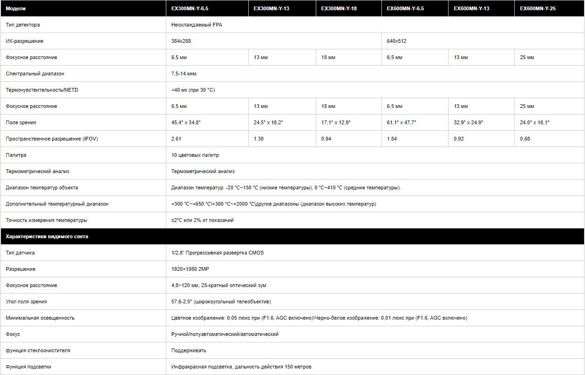The height and width of the screenshot is (375, 585).
Task: Click the "10 цветовых палитр" cell
Action: pos(195,155)
